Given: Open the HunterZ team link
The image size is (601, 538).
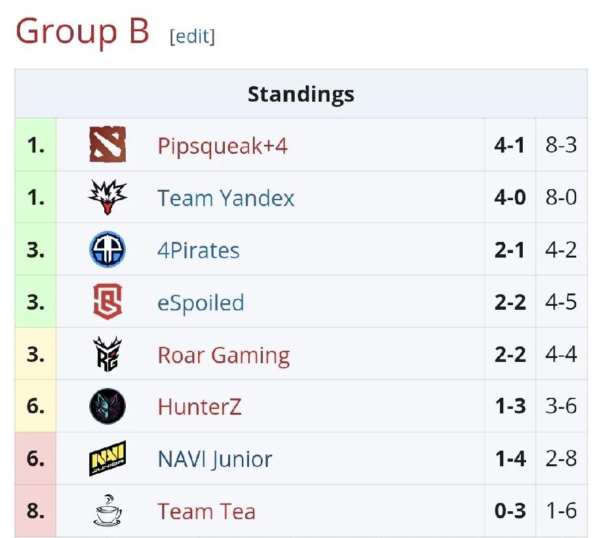Looking at the screenshot, I should tap(199, 407).
